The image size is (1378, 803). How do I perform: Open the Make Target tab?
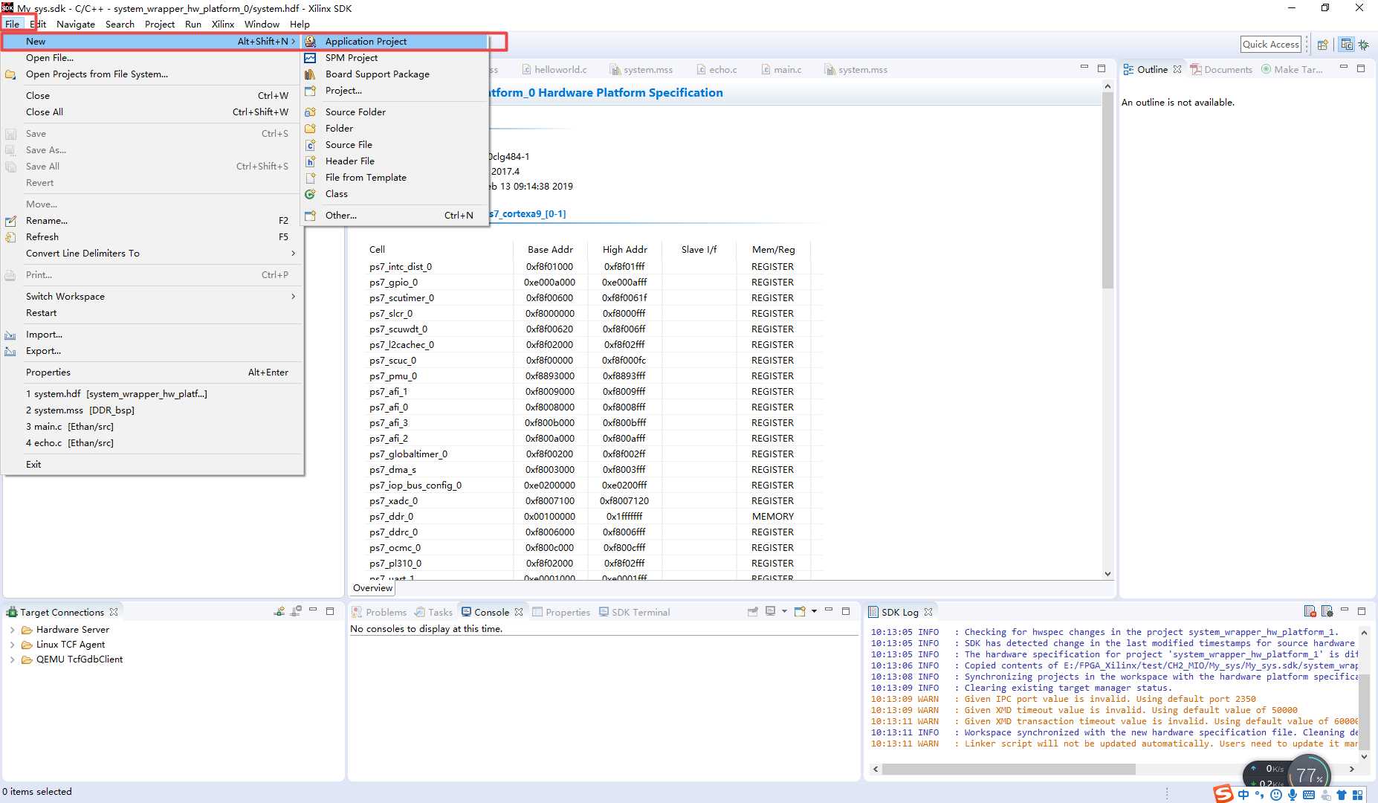pos(1292,69)
